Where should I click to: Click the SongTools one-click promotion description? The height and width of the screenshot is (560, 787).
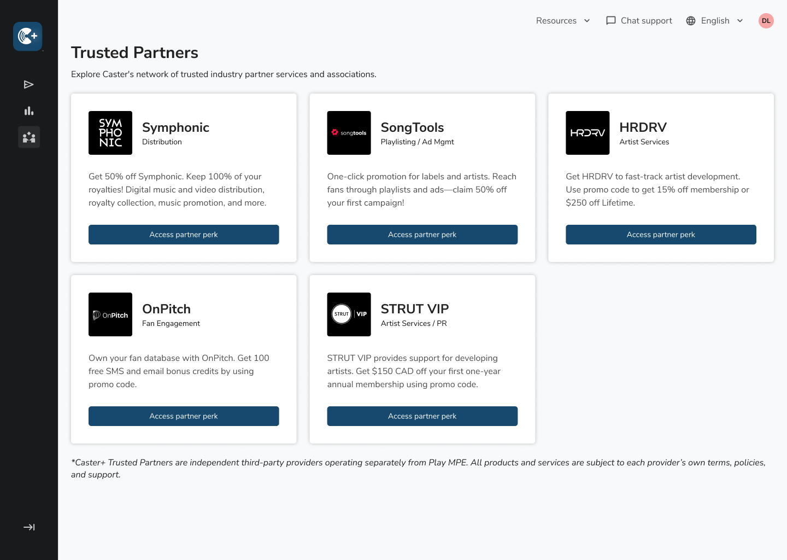[422, 190]
